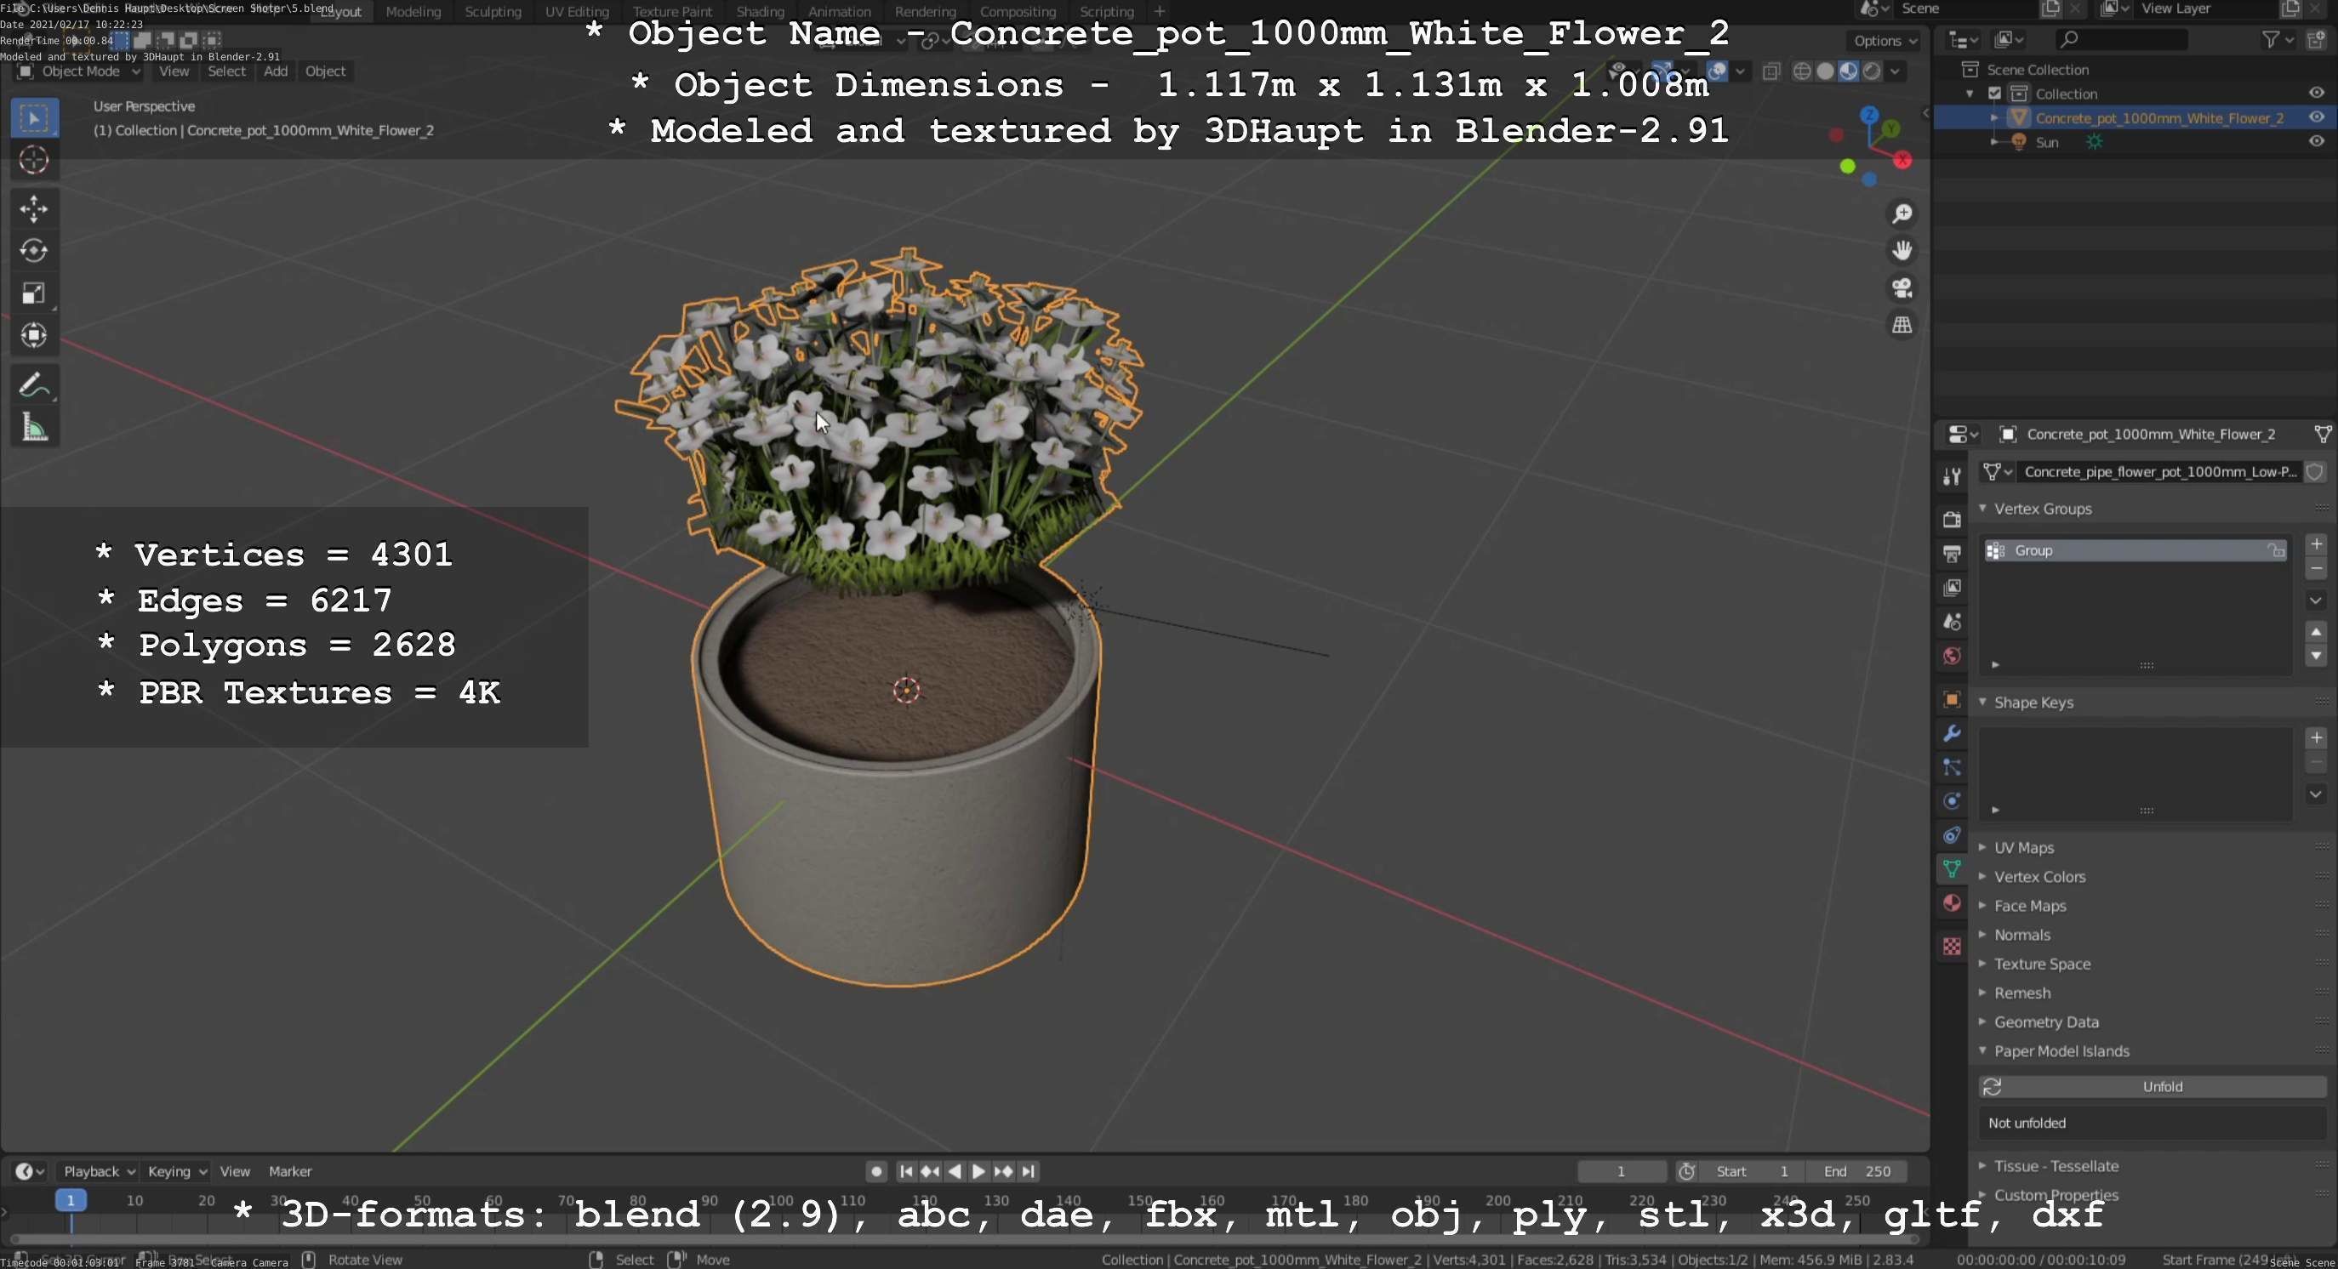Open the Texture properties checker tab
This screenshot has height=1269, width=2338.
(x=1952, y=947)
